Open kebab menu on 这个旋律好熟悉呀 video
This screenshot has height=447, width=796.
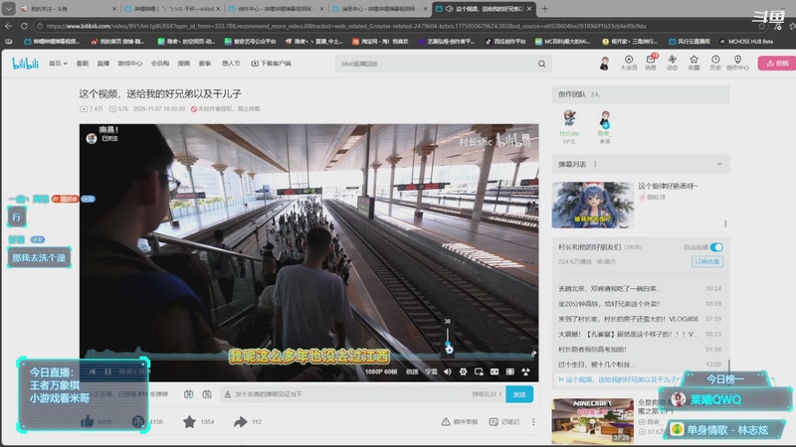tap(725, 224)
